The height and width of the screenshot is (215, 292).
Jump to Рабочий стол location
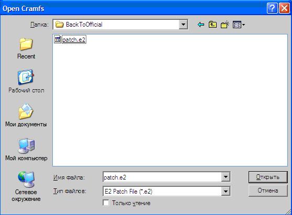click(26, 81)
